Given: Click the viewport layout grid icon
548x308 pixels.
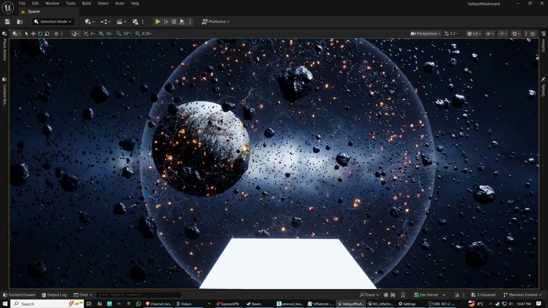Looking at the screenshot, I should pos(533,33).
